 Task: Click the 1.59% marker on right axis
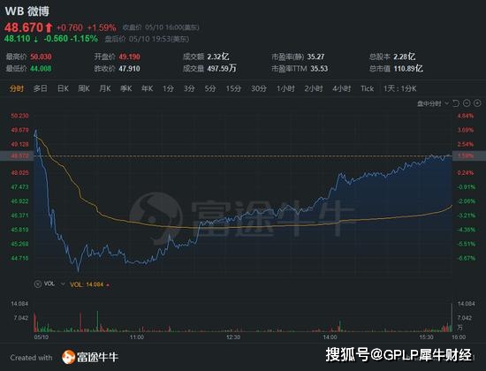point(466,155)
